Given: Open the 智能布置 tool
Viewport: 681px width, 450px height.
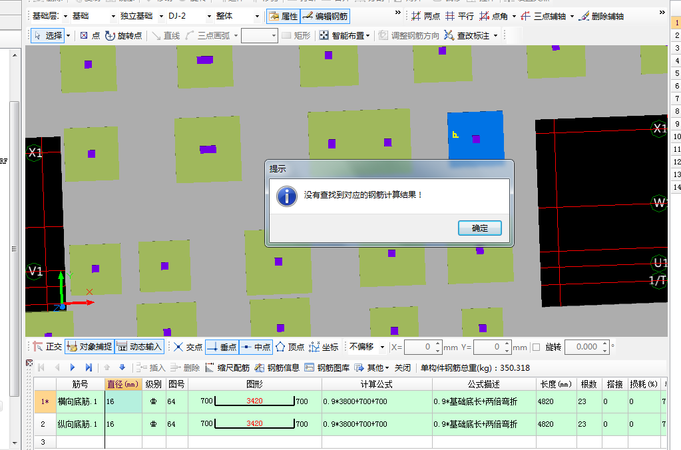Looking at the screenshot, I should (344, 36).
